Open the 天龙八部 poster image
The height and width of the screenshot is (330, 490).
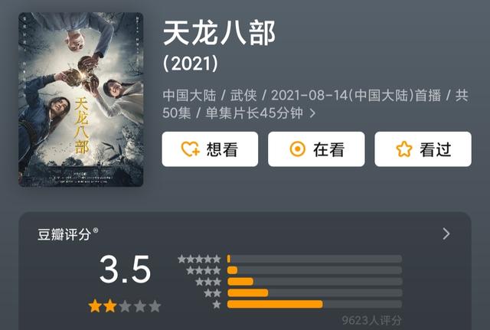[81, 100]
